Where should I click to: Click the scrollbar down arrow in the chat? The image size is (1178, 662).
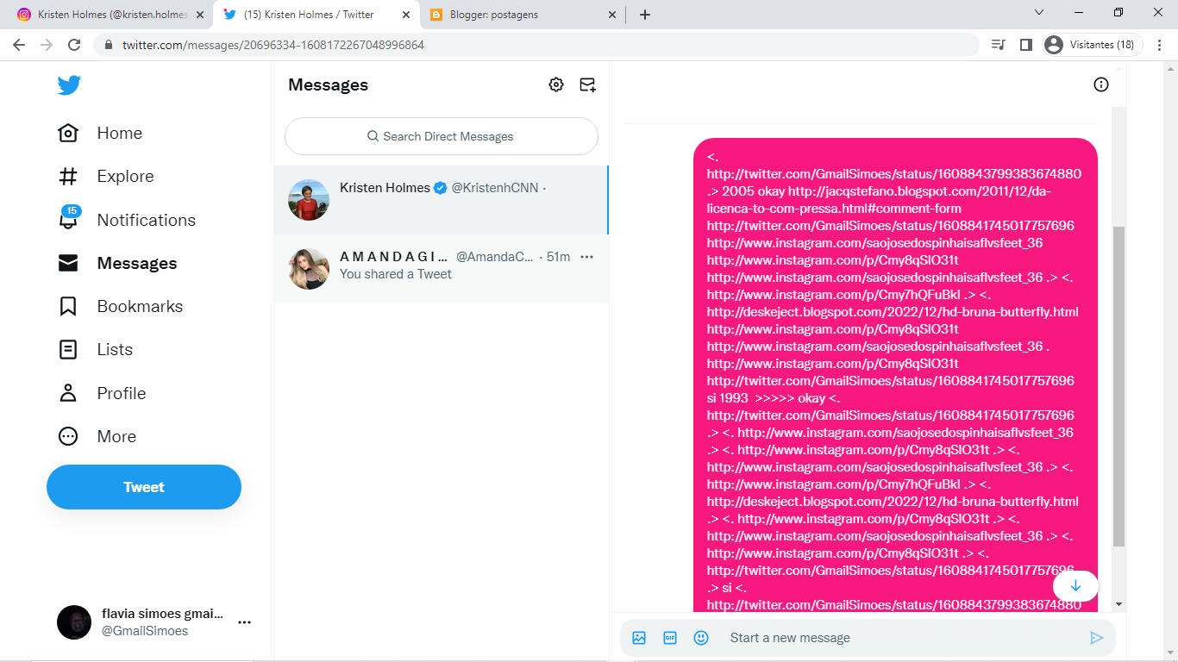coord(1118,604)
